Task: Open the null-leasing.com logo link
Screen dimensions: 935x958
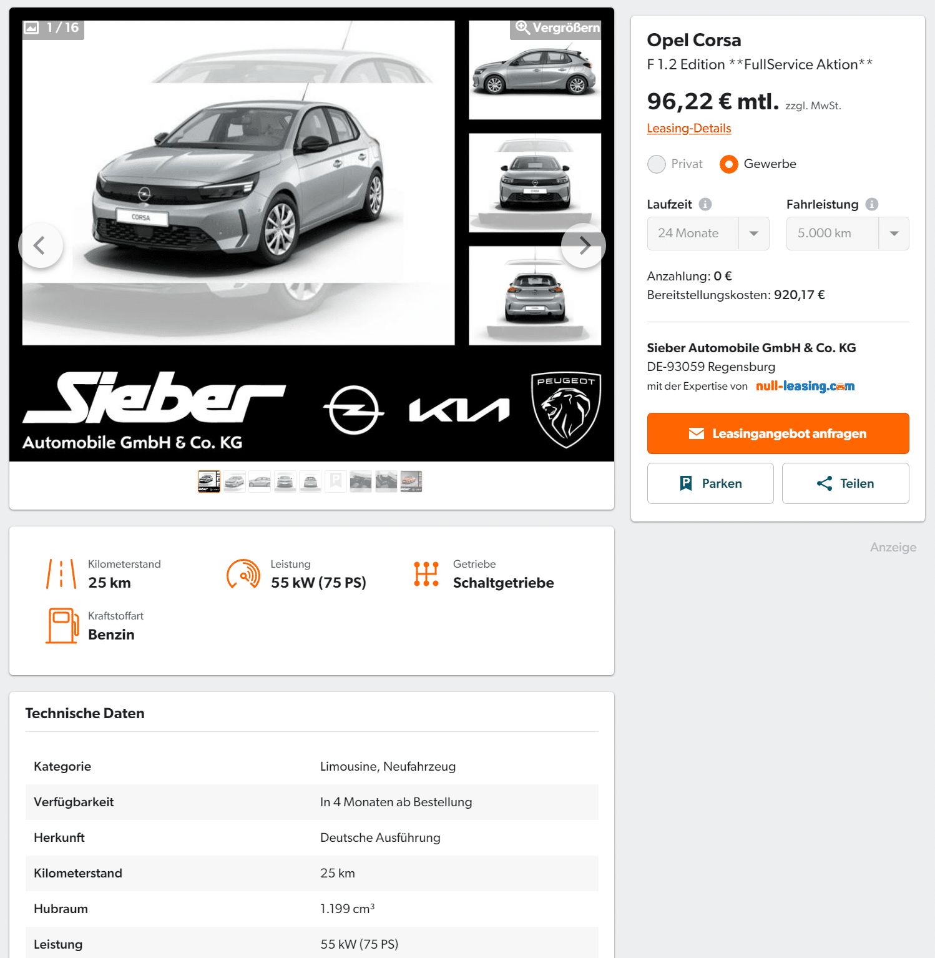Action: (x=805, y=386)
